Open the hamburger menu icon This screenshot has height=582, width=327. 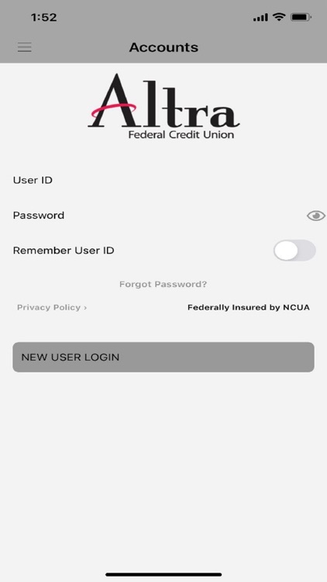tap(25, 47)
